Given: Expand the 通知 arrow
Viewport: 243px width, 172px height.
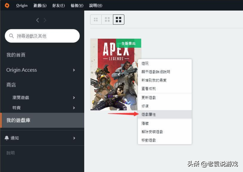Looking at the screenshot, I should [x=74, y=138].
